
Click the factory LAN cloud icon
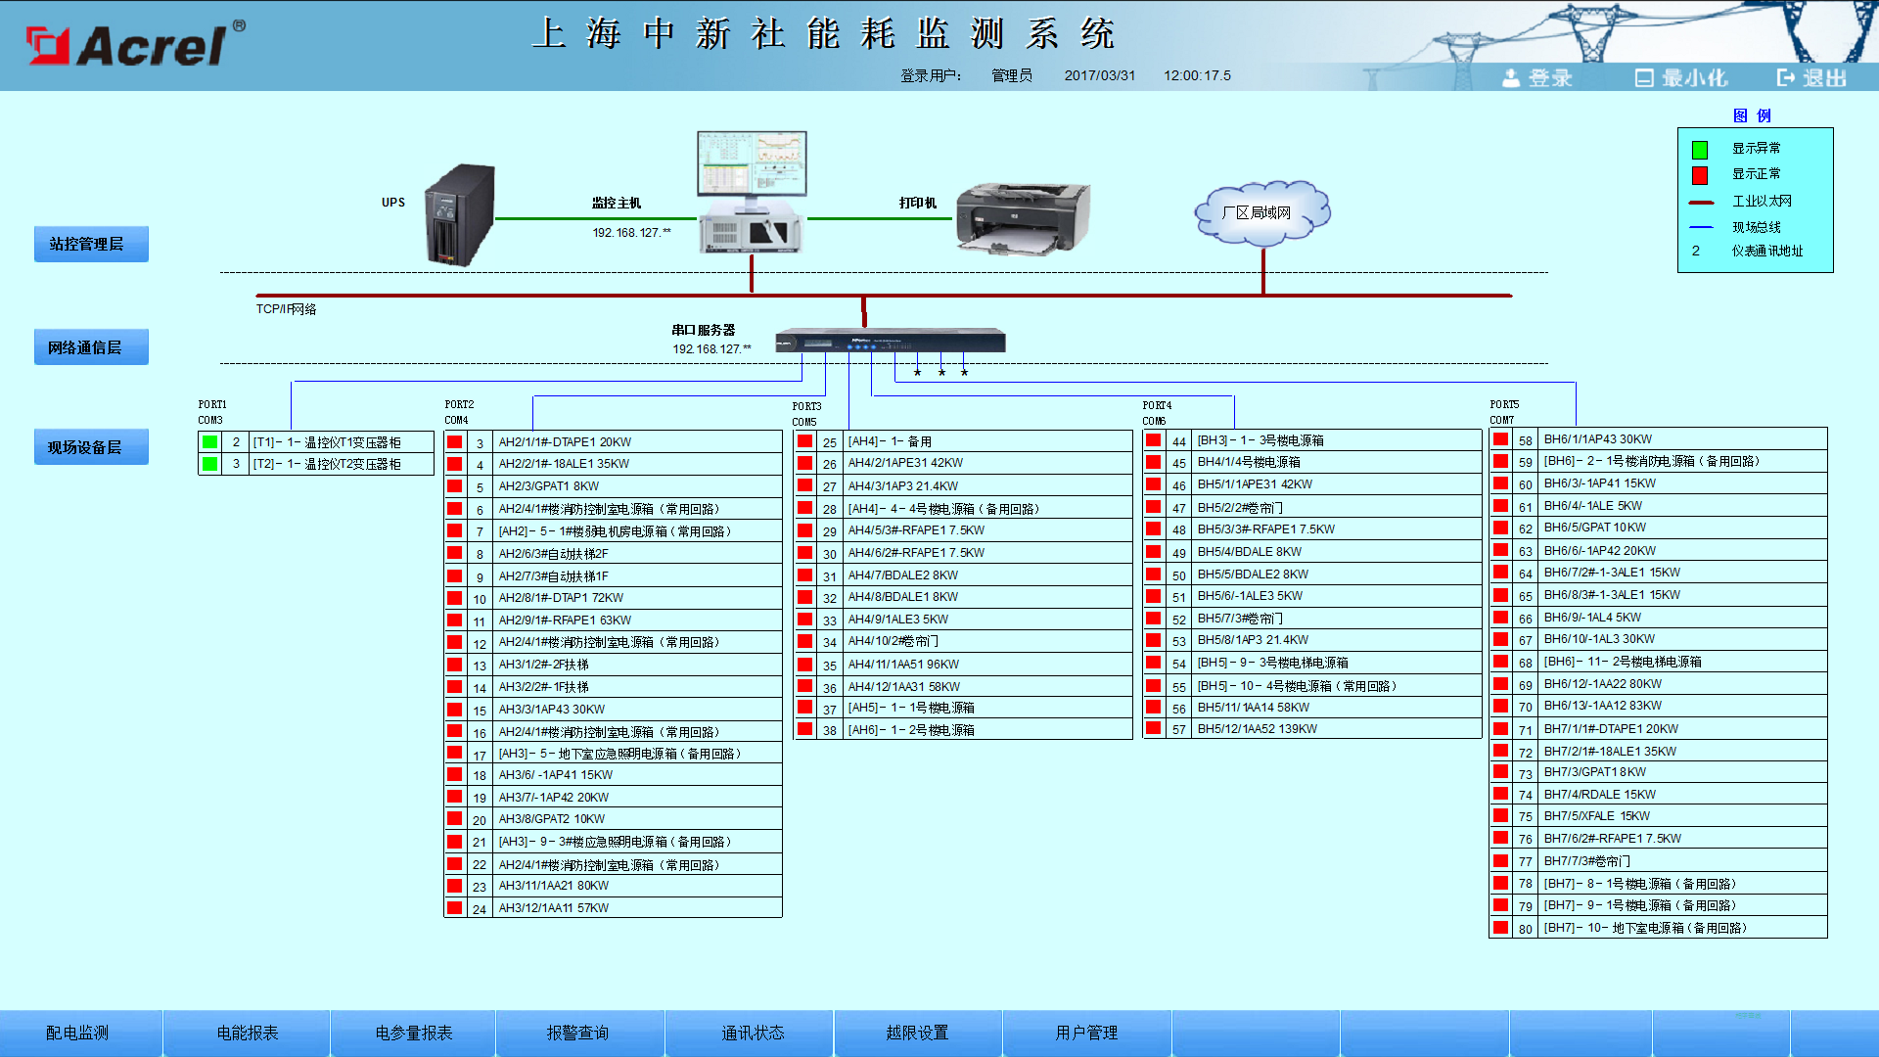point(1262,212)
